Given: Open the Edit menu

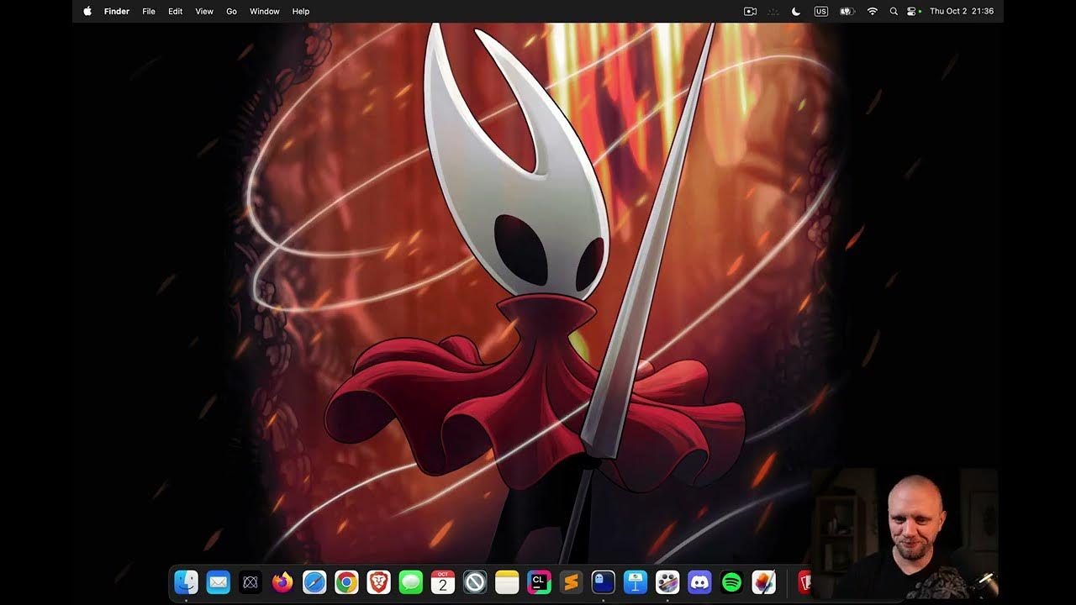Looking at the screenshot, I should pos(175,11).
